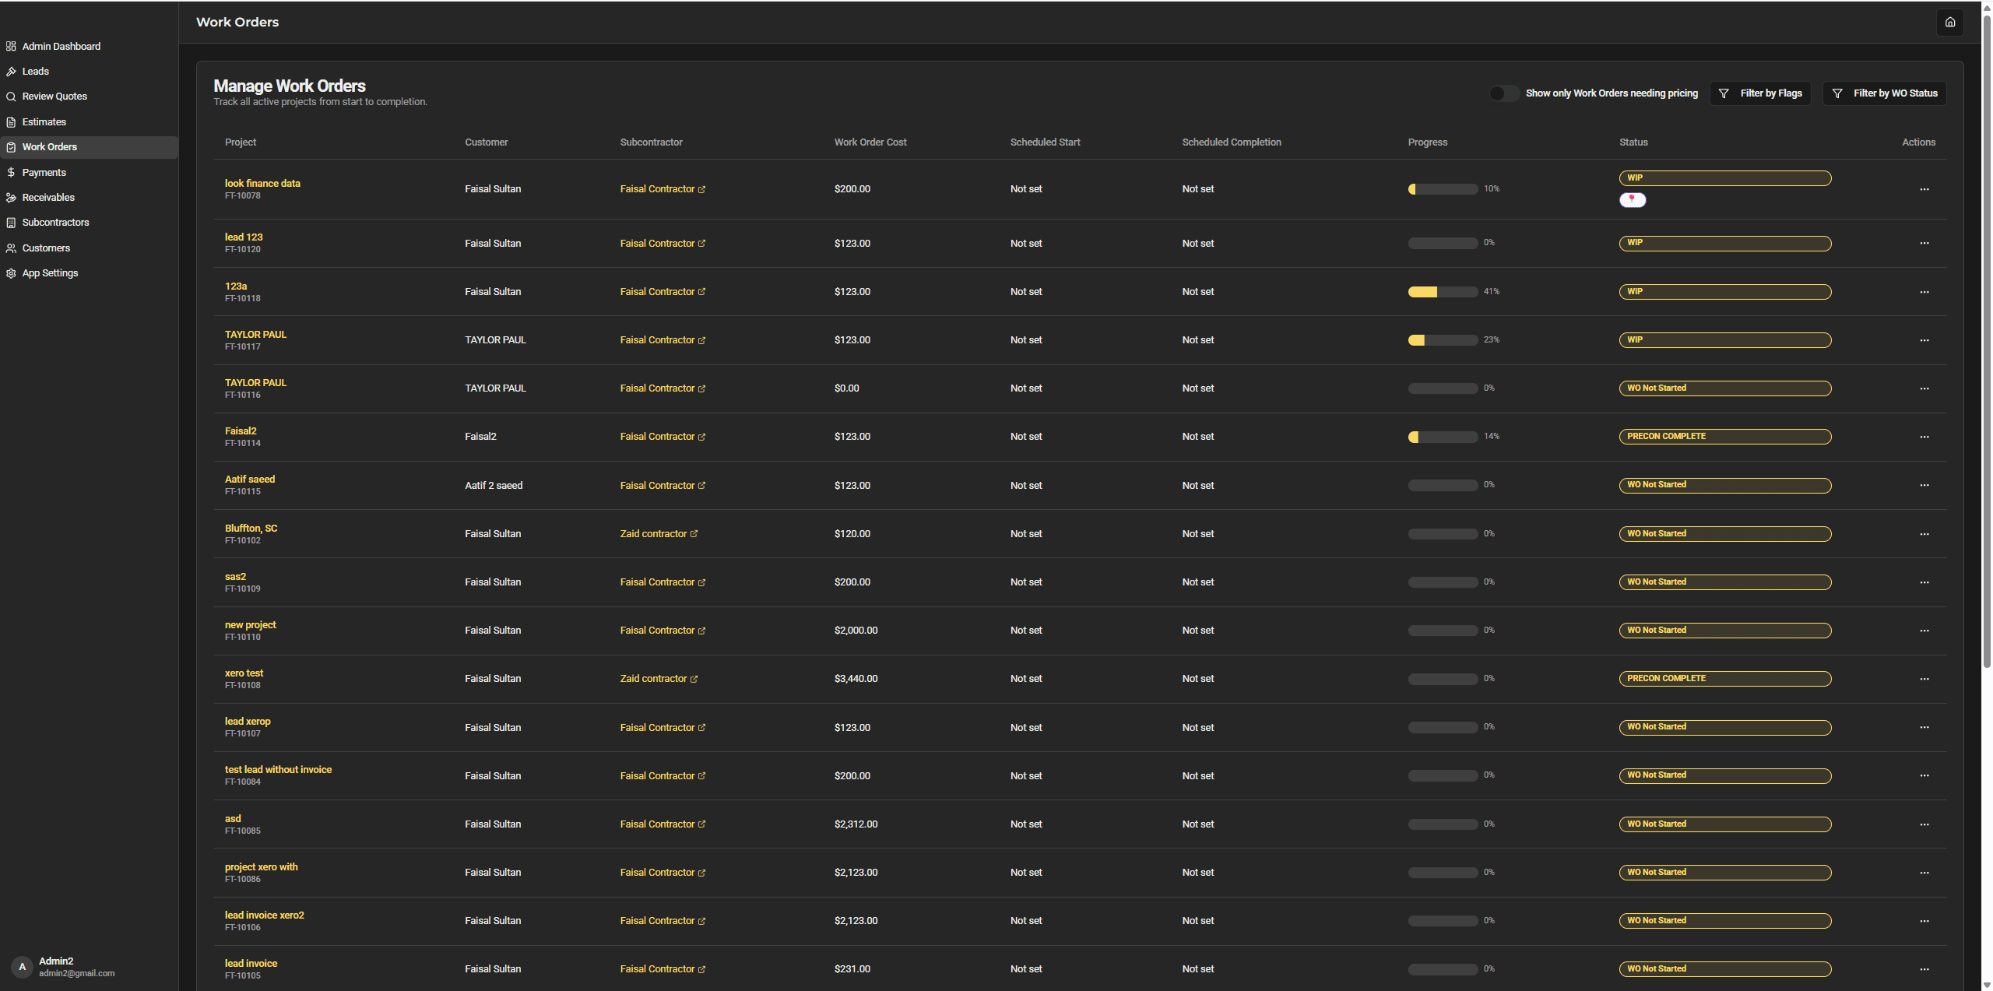1993x991 pixels.
Task: Go to Admin Dashboard in sidebar
Action: (61, 46)
